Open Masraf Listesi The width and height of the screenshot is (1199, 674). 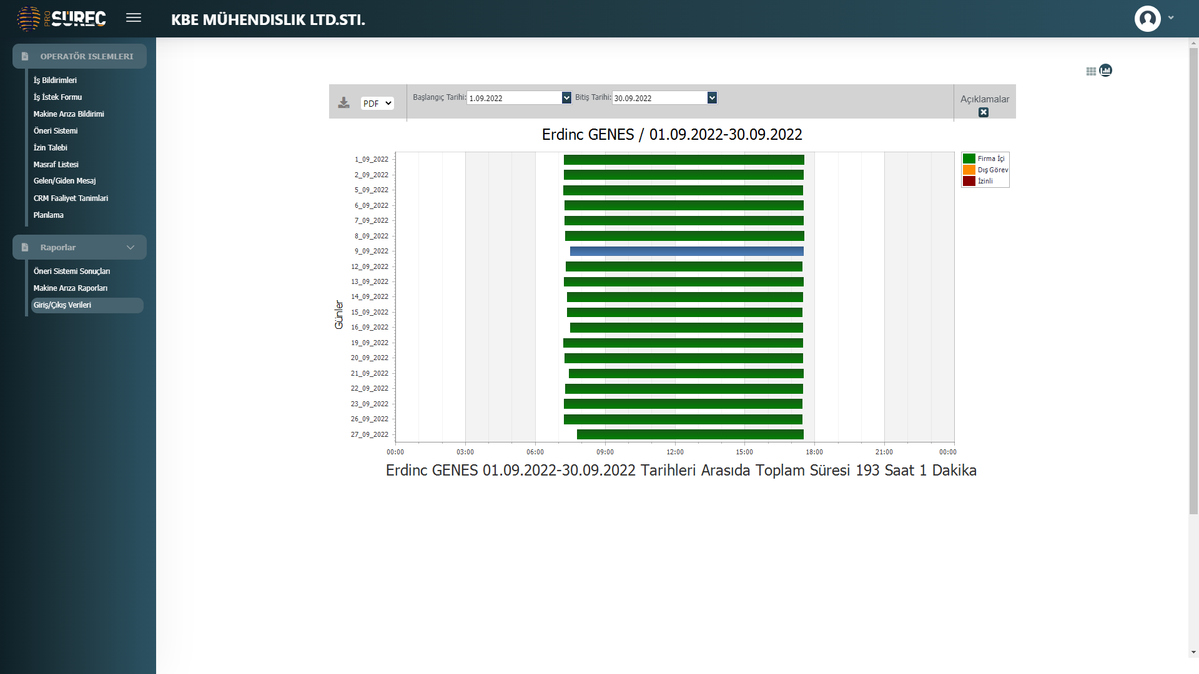point(56,165)
